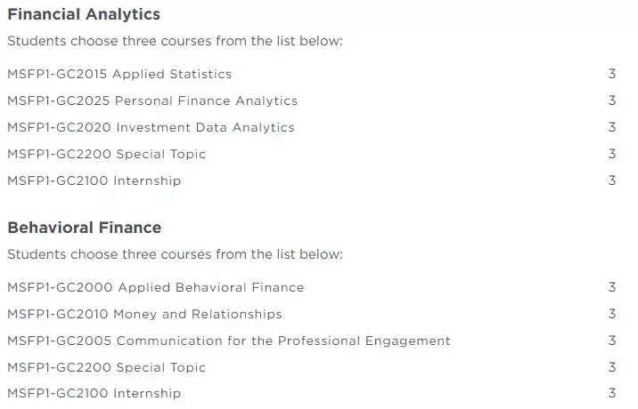Click the credit value for Applied Statistics

click(612, 74)
